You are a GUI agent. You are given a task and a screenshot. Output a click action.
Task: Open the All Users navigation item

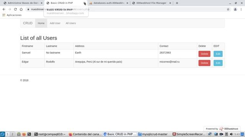coord(70,23)
